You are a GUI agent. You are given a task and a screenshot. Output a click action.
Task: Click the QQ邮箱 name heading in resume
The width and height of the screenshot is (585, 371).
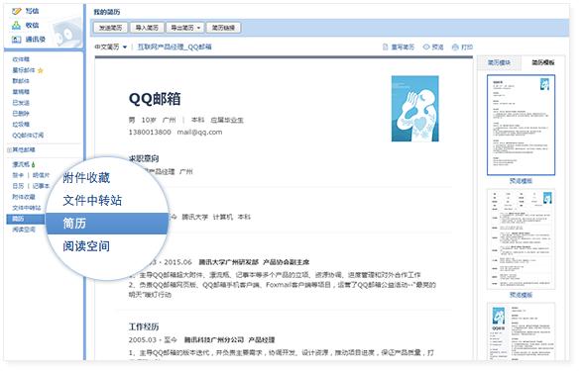155,99
